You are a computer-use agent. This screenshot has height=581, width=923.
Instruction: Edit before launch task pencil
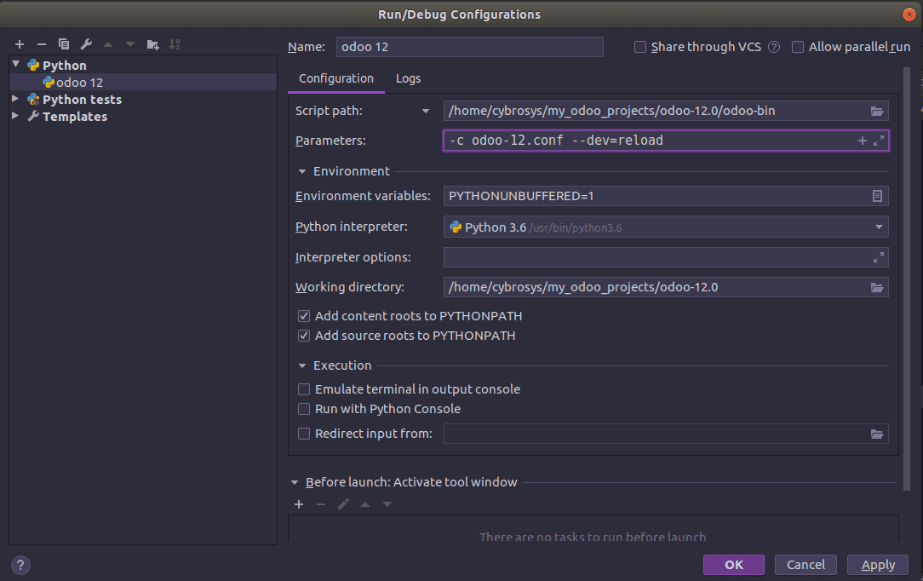click(343, 504)
